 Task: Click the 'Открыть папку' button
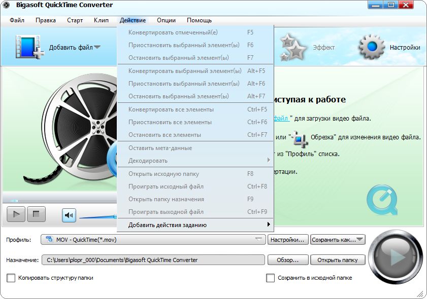point(338,260)
